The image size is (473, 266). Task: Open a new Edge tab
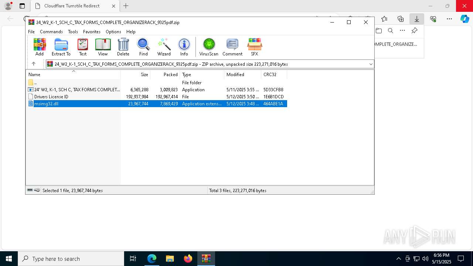tap(126, 6)
